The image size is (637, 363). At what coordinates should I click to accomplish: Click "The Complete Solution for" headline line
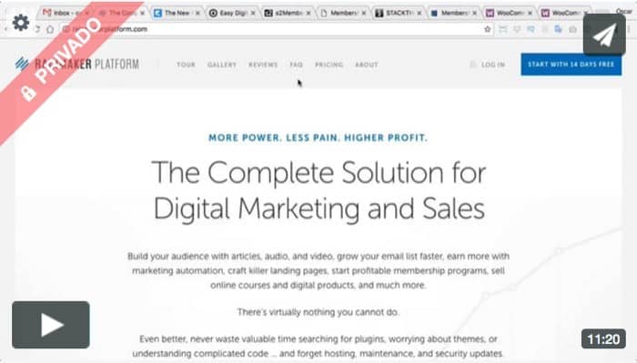pyautogui.click(x=318, y=173)
